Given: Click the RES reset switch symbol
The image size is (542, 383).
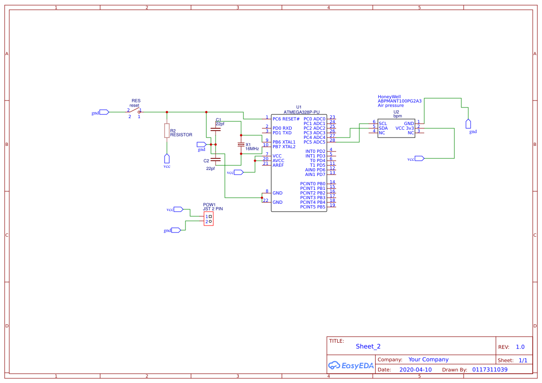Looking at the screenshot, I should [x=135, y=111].
